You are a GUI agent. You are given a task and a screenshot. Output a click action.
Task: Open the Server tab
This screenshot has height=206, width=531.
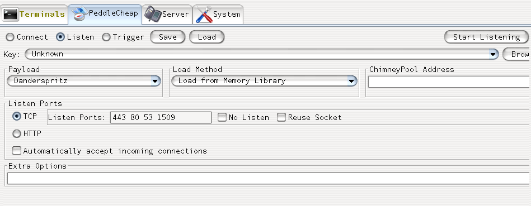tap(167, 14)
